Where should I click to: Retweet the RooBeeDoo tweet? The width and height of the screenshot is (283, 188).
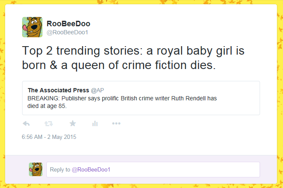tap(49, 124)
